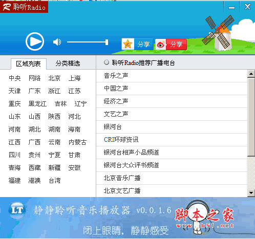Choose the 内蒙古 region
The height and width of the screenshot is (239, 255).
[77, 142]
